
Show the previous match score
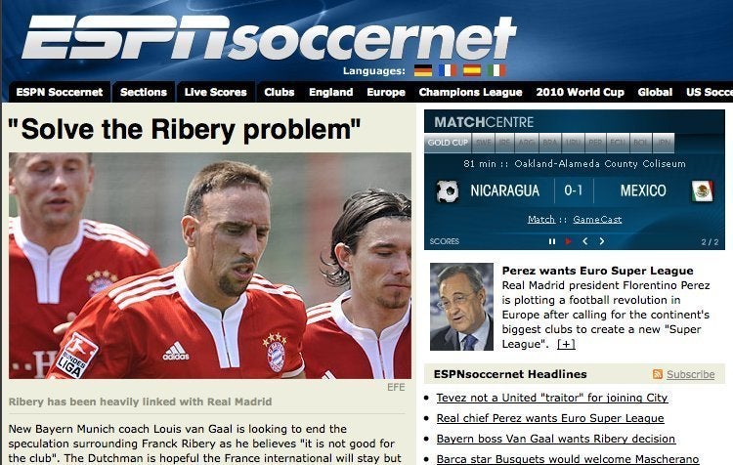(x=584, y=241)
